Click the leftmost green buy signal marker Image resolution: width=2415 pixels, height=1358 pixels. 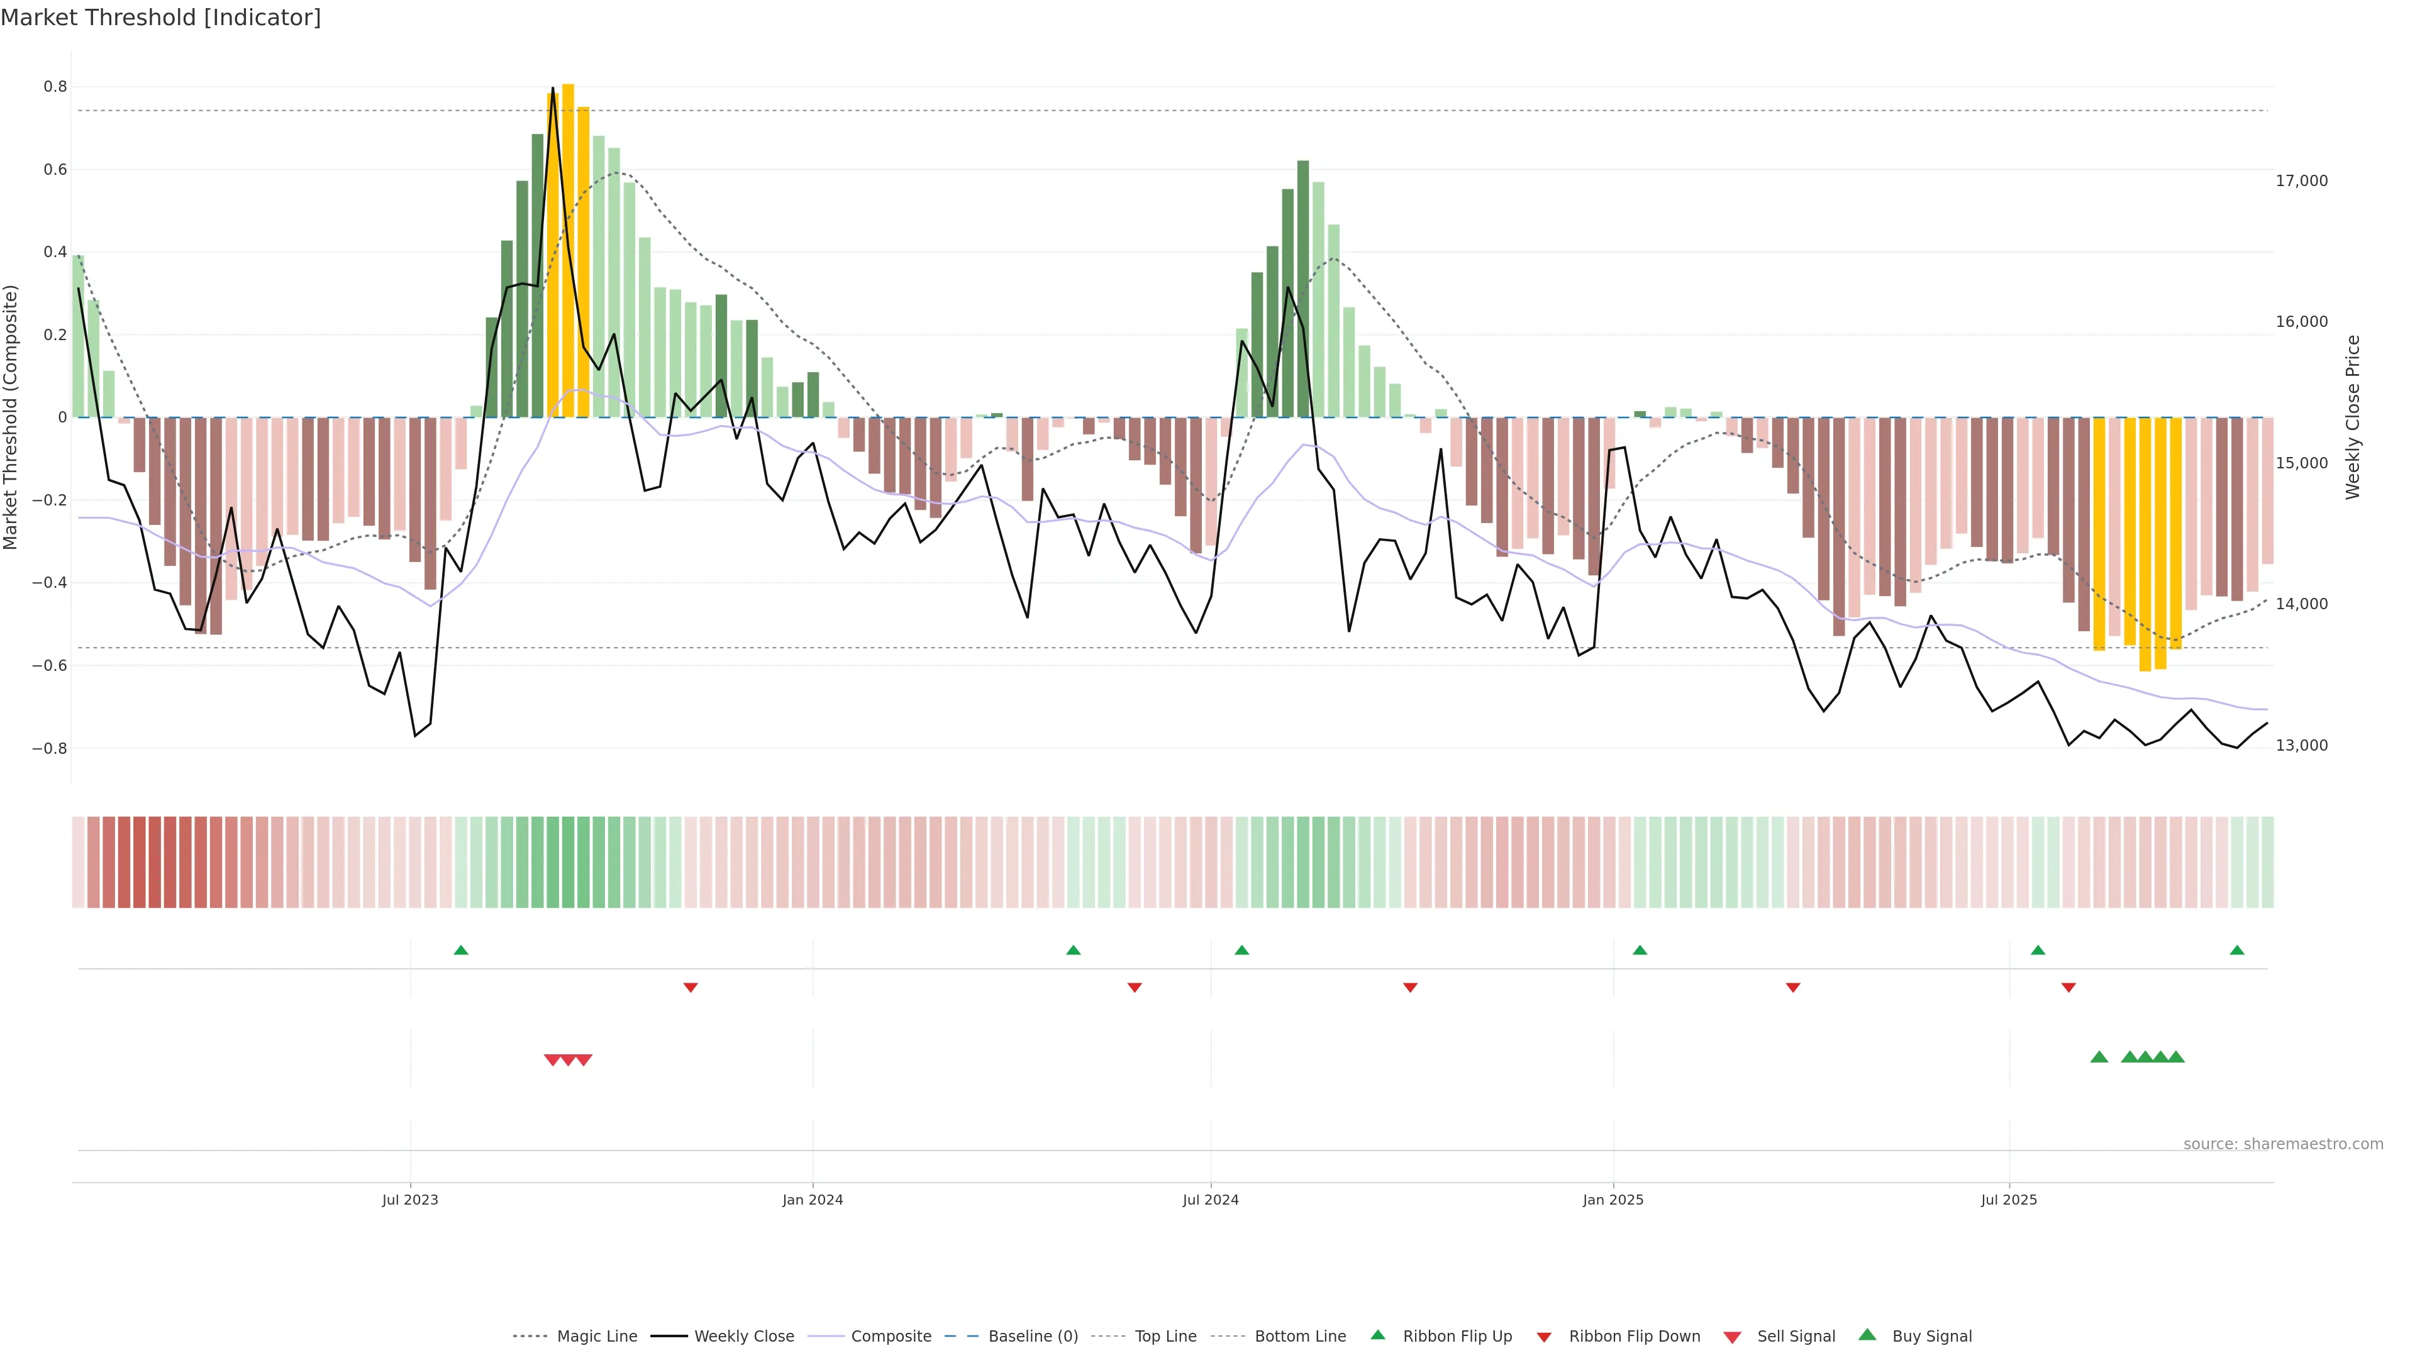pos(2099,1057)
